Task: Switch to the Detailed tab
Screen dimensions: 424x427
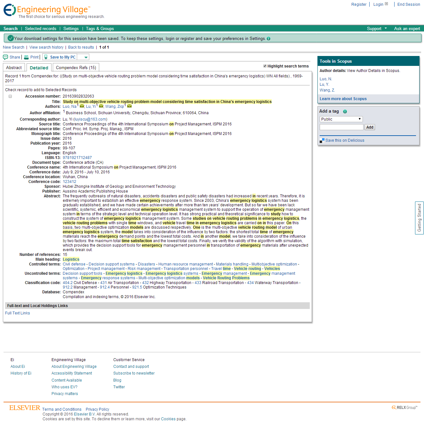Action: tap(39, 67)
